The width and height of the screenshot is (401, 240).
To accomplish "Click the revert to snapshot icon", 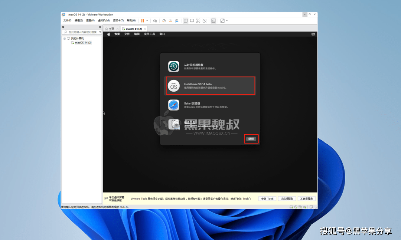I will (x=170, y=21).
